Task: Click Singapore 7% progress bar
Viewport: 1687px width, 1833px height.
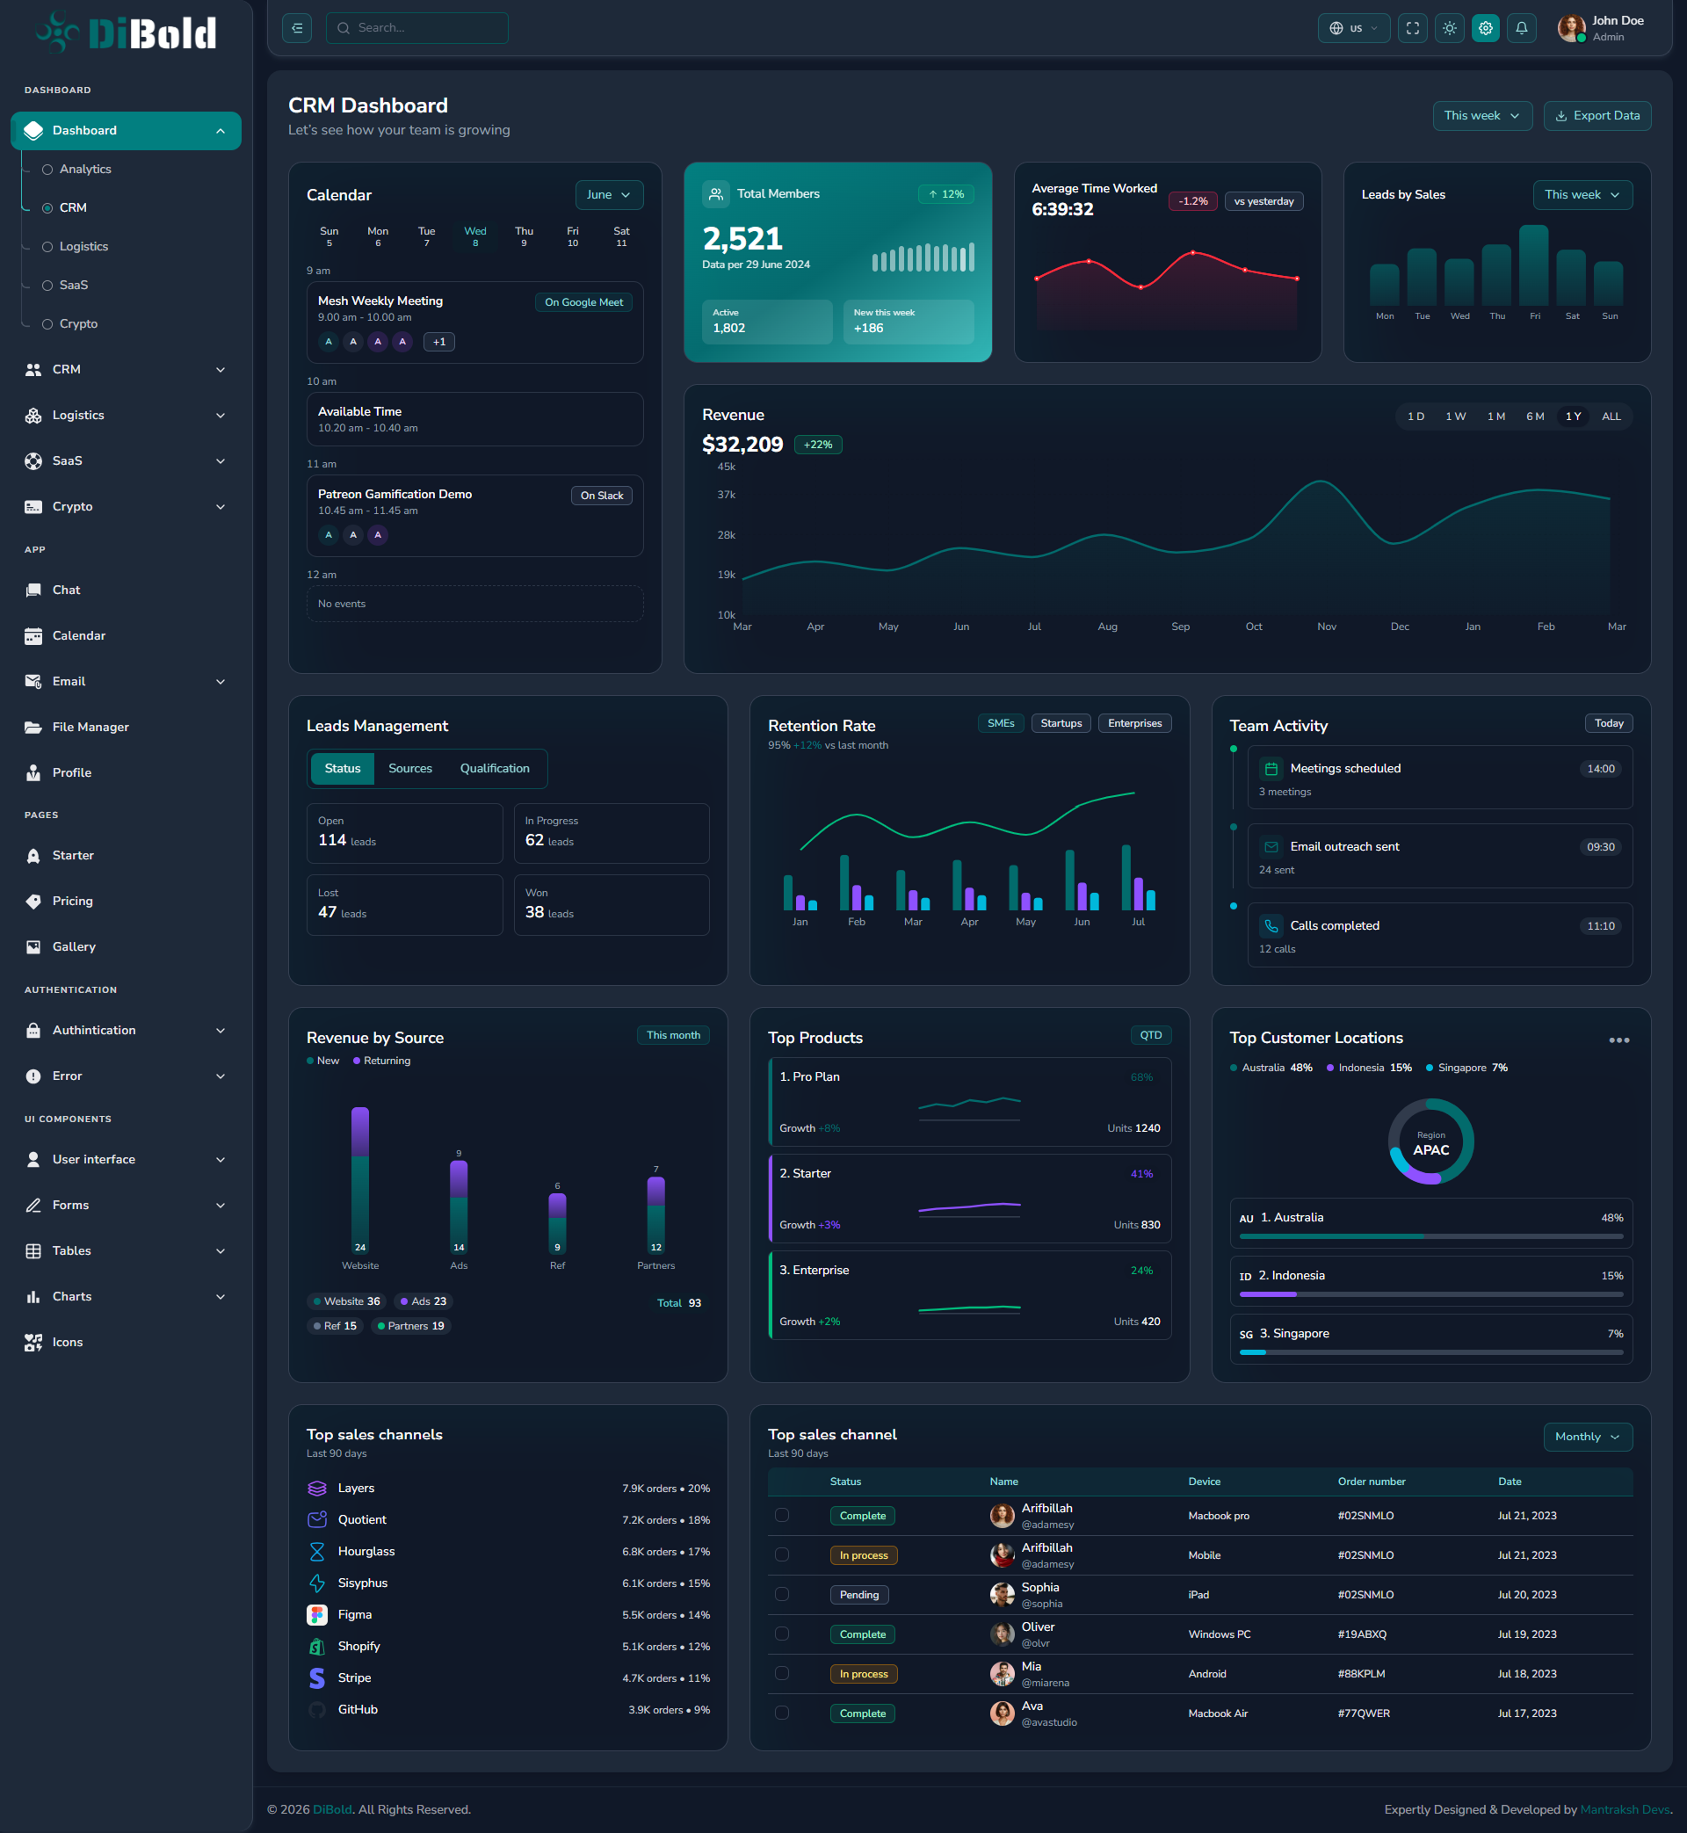Action: pos(1430,1352)
